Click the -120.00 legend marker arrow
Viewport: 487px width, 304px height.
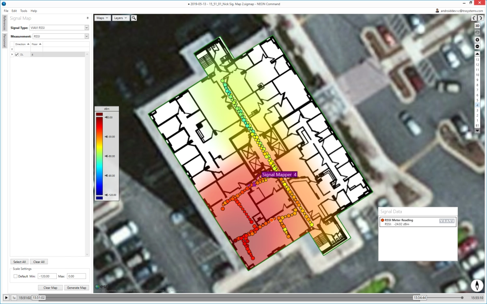pos(106,195)
